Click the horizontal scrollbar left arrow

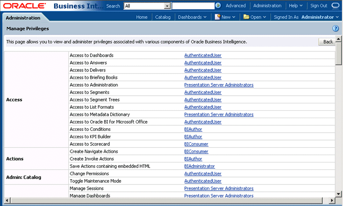(7, 200)
